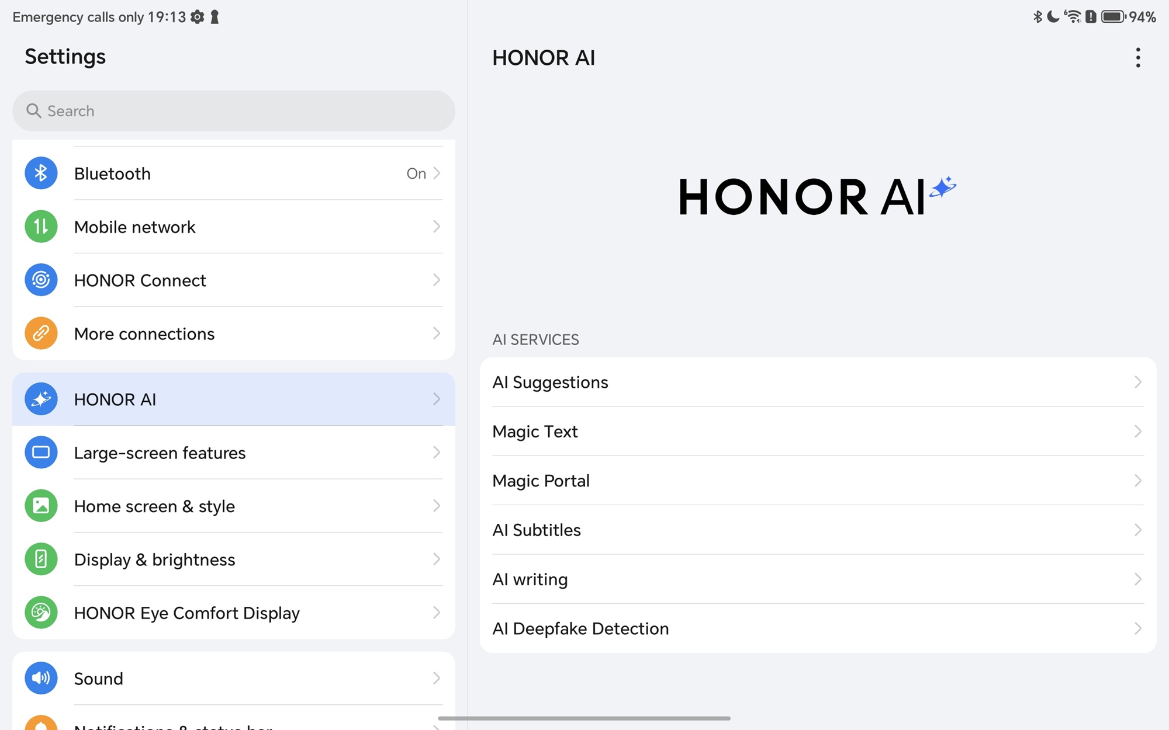Screen dimensions: 1169x730
Task: Tap the Mobile network green arrows icon
Action: [41, 227]
